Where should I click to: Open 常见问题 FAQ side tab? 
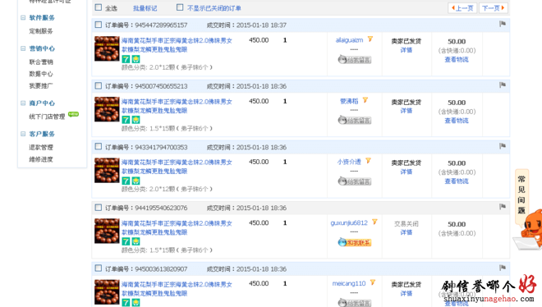tap(521, 195)
